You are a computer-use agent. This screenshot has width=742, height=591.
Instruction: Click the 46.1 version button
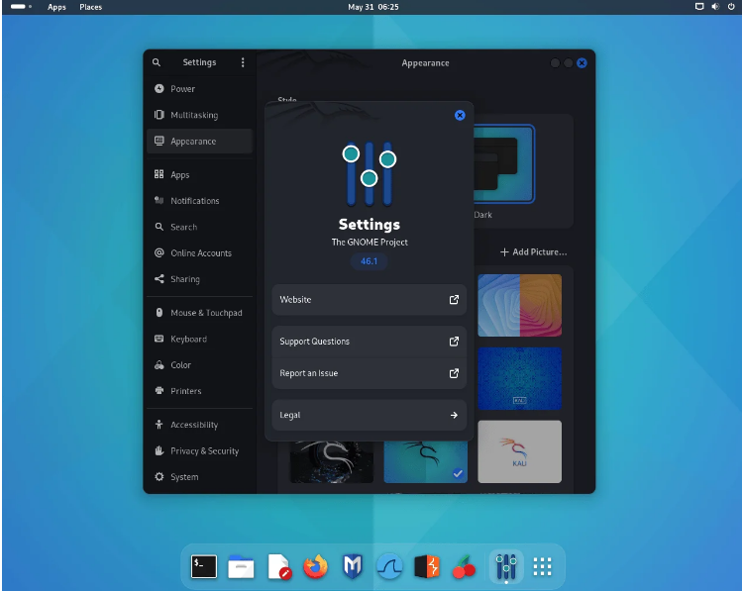[x=369, y=262]
